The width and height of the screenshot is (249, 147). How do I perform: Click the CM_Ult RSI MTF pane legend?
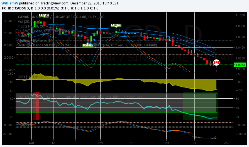click(80, 97)
